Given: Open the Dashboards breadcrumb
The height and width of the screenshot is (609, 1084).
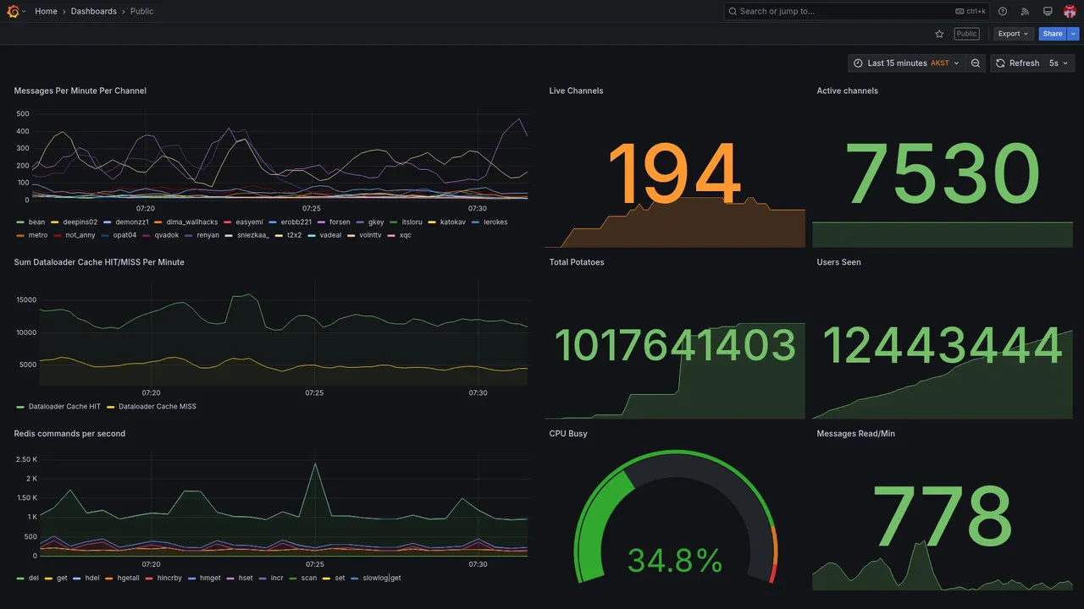Looking at the screenshot, I should (94, 11).
